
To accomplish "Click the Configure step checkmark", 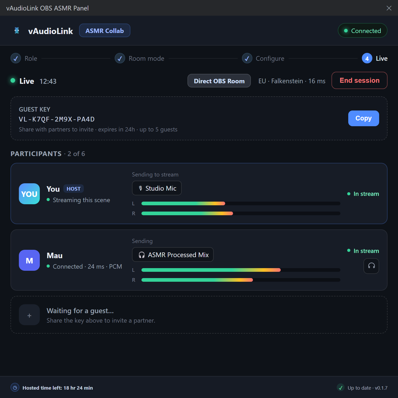I will pos(247,58).
